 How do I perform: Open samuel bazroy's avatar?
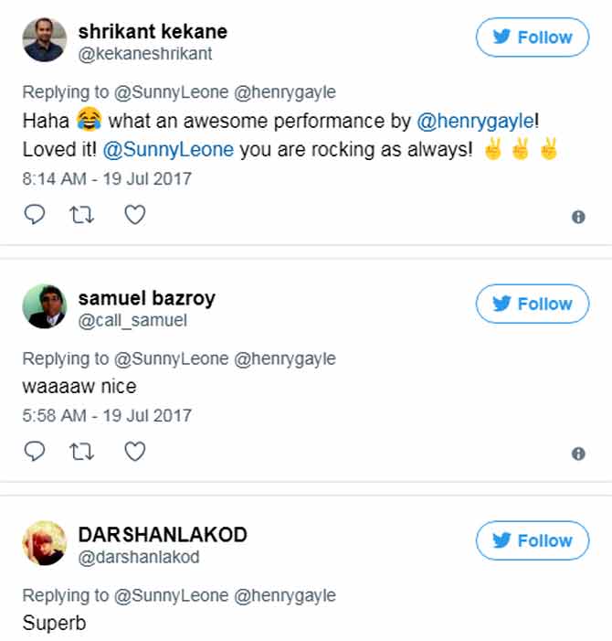[x=45, y=306]
